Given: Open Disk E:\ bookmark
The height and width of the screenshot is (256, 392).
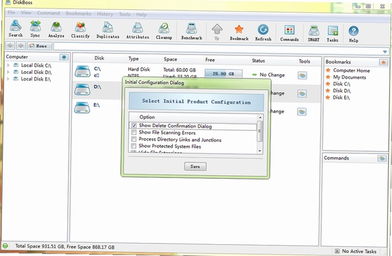Looking at the screenshot, I should (341, 98).
